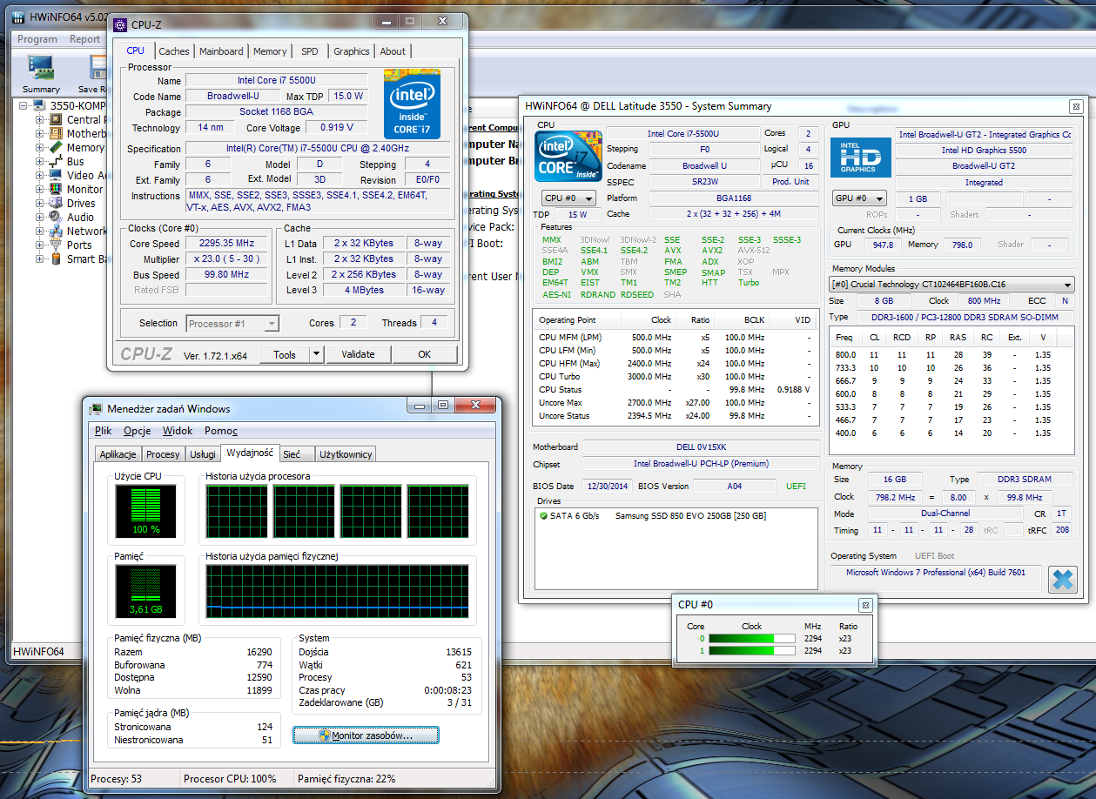The height and width of the screenshot is (799, 1096).
Task: Select the Ports connector icon
Action: tap(57, 245)
